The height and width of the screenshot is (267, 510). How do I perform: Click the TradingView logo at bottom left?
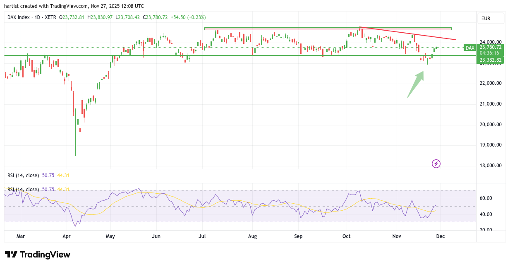click(38, 255)
